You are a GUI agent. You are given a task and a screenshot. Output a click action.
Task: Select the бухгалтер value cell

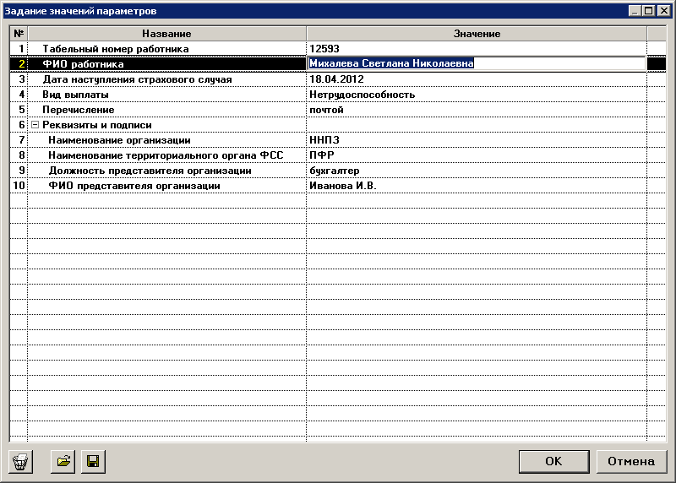pyautogui.click(x=476, y=171)
